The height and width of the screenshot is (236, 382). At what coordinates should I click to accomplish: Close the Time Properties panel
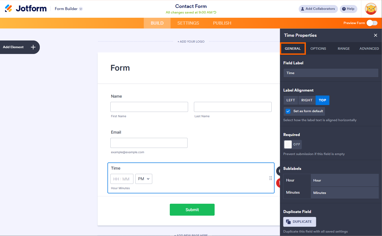[375, 35]
